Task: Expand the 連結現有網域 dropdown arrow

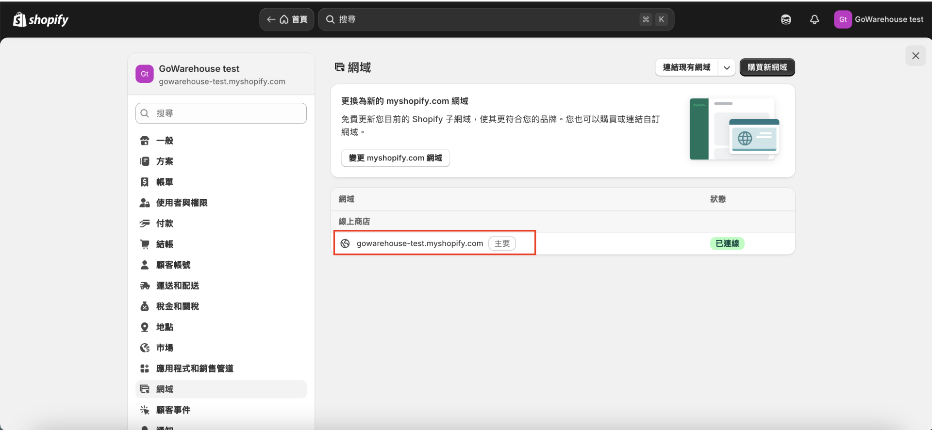Action: (727, 67)
